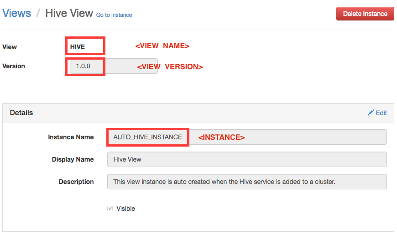This screenshot has height=234, width=397.
Task: Click the Instance Name field AUTO_HIVE_INSTANCE
Action: click(247, 137)
